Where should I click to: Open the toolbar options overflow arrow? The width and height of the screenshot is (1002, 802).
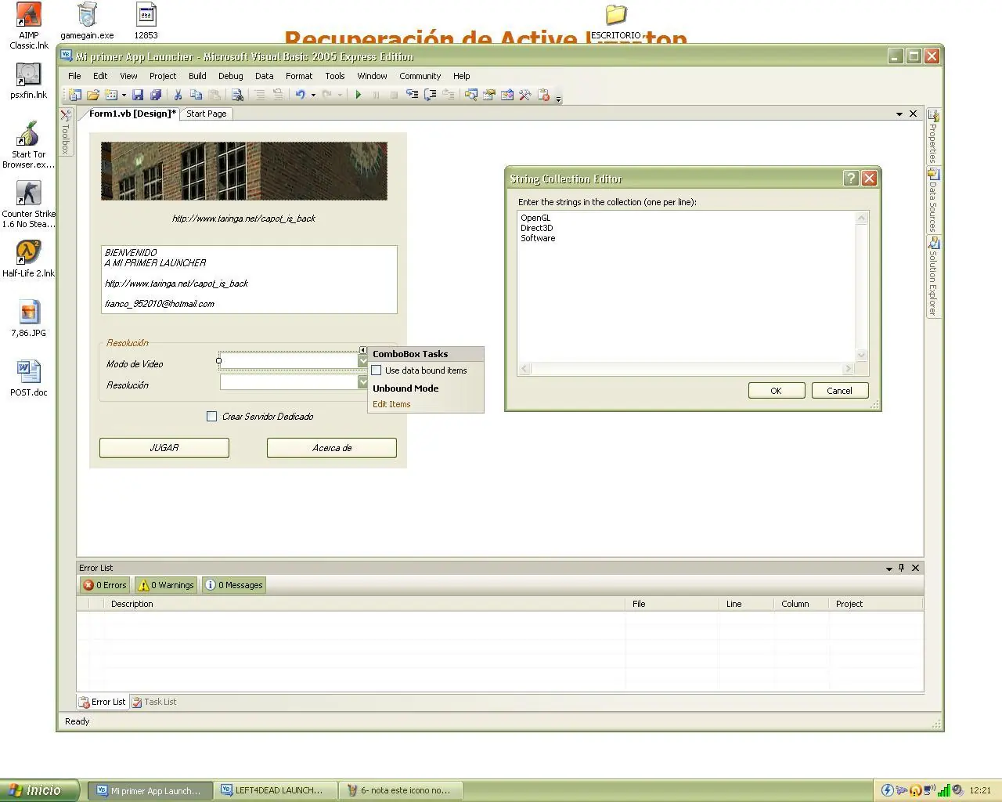coord(558,98)
